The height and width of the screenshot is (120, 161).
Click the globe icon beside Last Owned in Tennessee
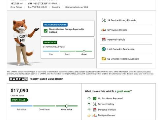(x=104, y=49)
